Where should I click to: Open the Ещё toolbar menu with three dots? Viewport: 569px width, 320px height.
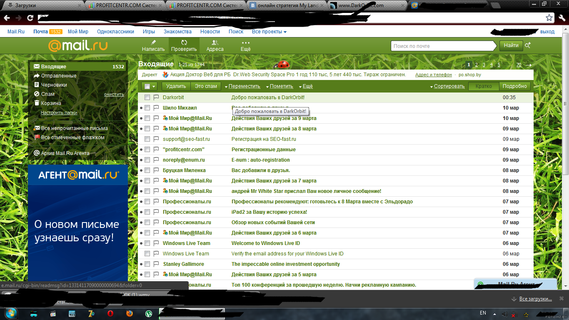246,46
